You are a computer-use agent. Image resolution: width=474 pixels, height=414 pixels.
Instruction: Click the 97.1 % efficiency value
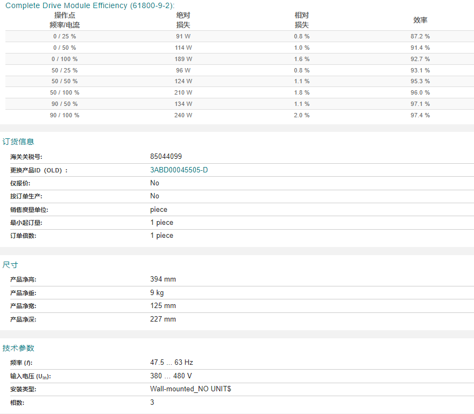420,104
